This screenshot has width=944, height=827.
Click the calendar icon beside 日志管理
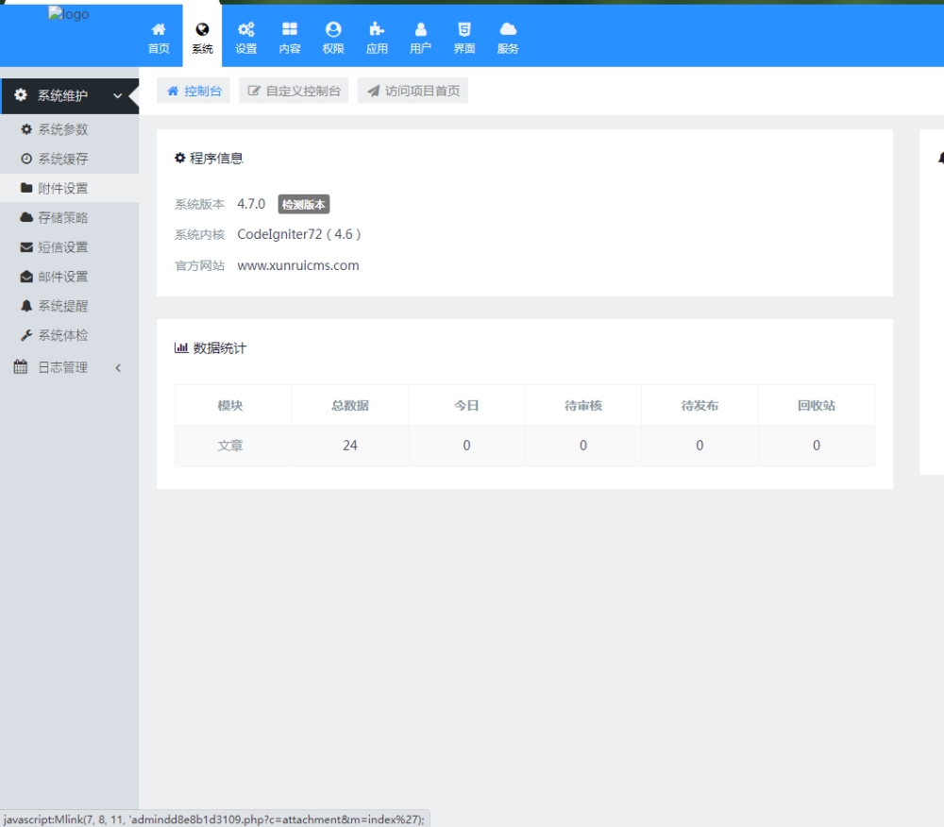pyautogui.click(x=21, y=366)
